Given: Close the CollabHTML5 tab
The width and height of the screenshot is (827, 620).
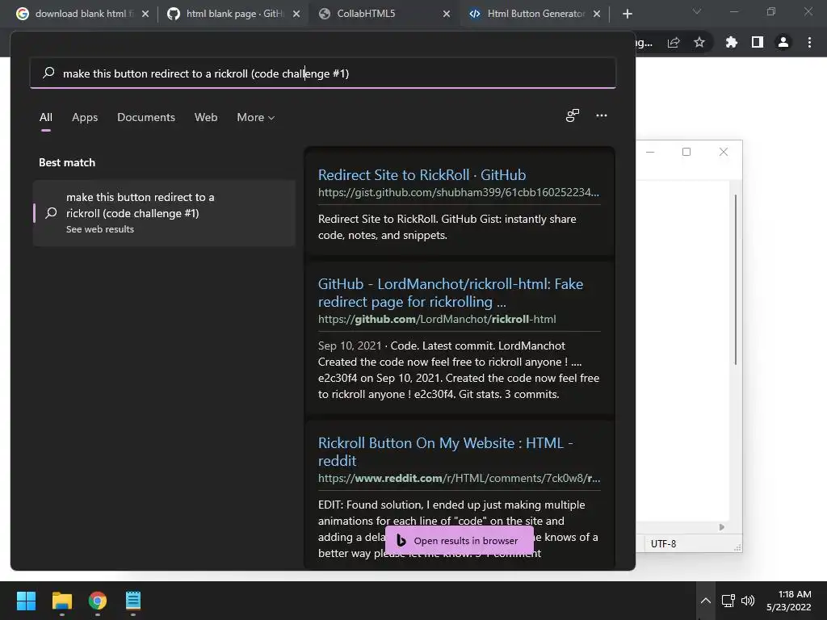Looking at the screenshot, I should tap(447, 14).
